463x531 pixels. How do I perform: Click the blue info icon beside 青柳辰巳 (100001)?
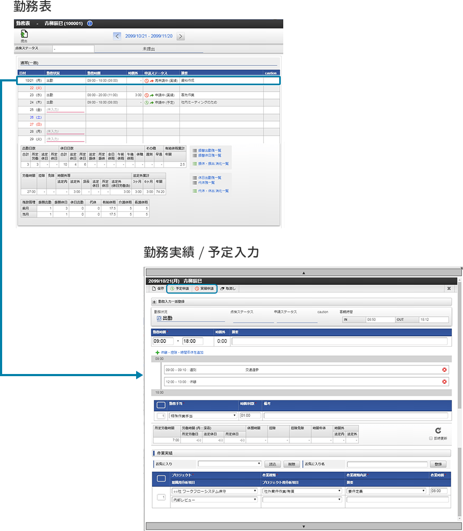pyautogui.click(x=89, y=24)
